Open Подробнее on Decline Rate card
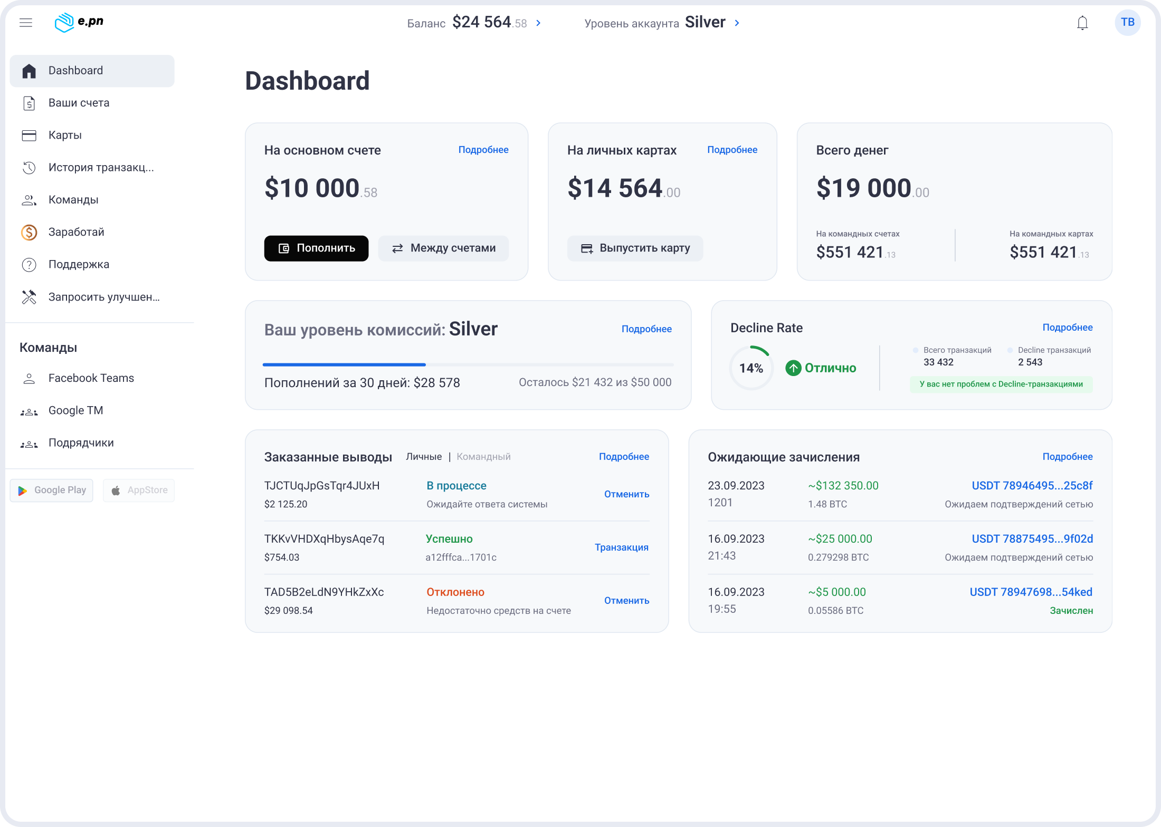This screenshot has width=1161, height=827. tap(1068, 328)
